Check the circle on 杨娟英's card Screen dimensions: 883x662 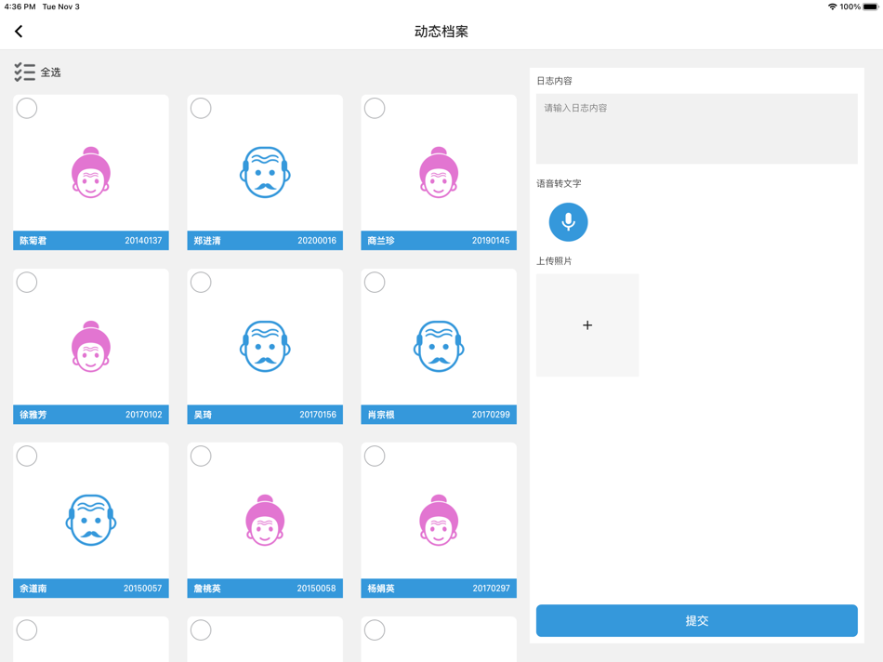point(375,456)
